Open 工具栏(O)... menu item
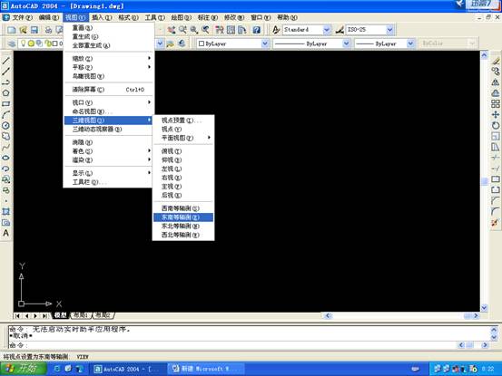 (109, 182)
